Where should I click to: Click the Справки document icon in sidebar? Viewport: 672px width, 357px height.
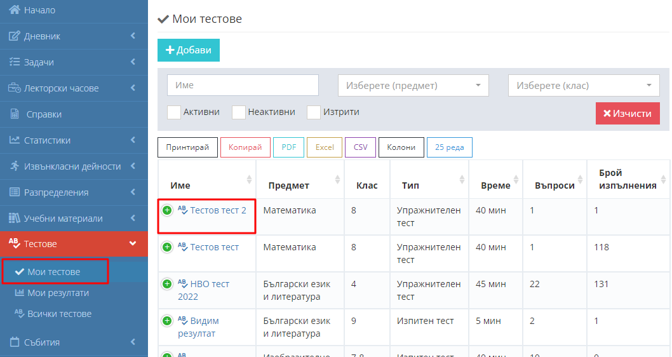click(x=14, y=114)
